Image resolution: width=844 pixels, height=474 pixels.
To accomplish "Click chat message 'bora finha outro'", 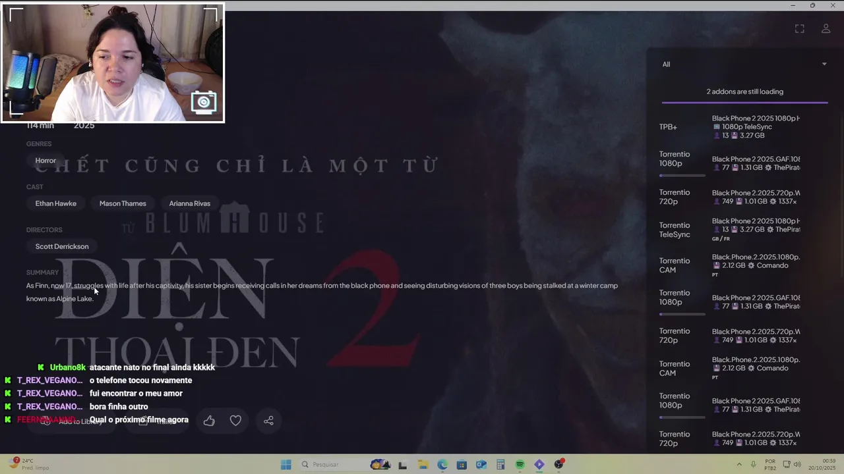I will [x=119, y=407].
